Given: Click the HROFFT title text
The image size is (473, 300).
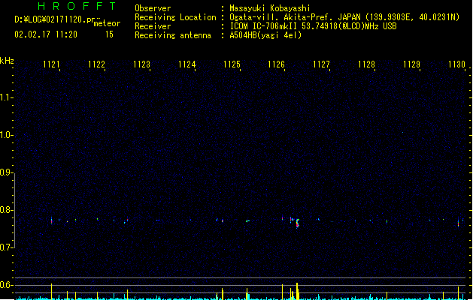Looking at the screenshot, I should (77, 6).
